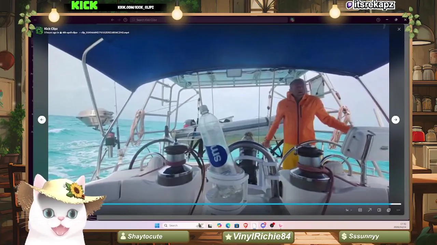Open the help question mark icon
This screenshot has width=437, height=245.
(x=378, y=20)
